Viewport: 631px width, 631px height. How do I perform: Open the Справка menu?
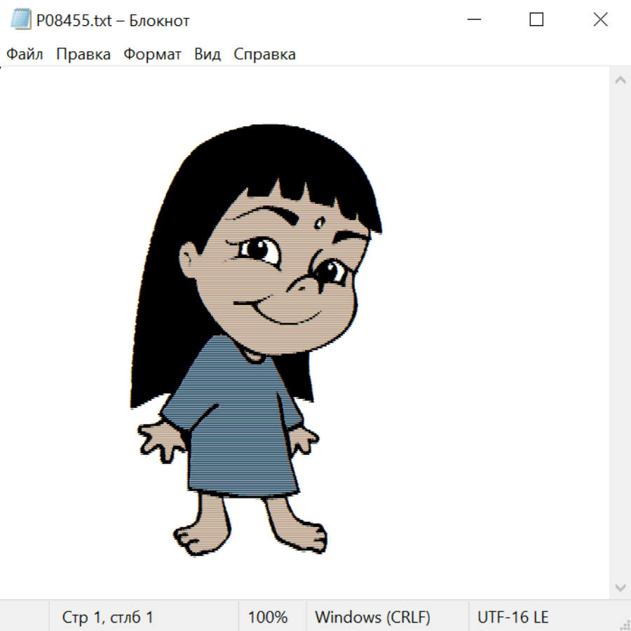click(264, 55)
